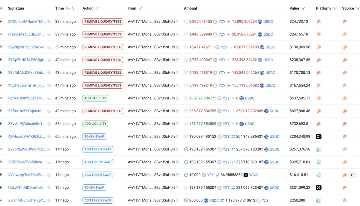Image resolution: width=360 pixels, height=206 pixels.
Task: Expand amount details for the 4VciwcvpTed9PvXV row
Action: tap(186, 175)
